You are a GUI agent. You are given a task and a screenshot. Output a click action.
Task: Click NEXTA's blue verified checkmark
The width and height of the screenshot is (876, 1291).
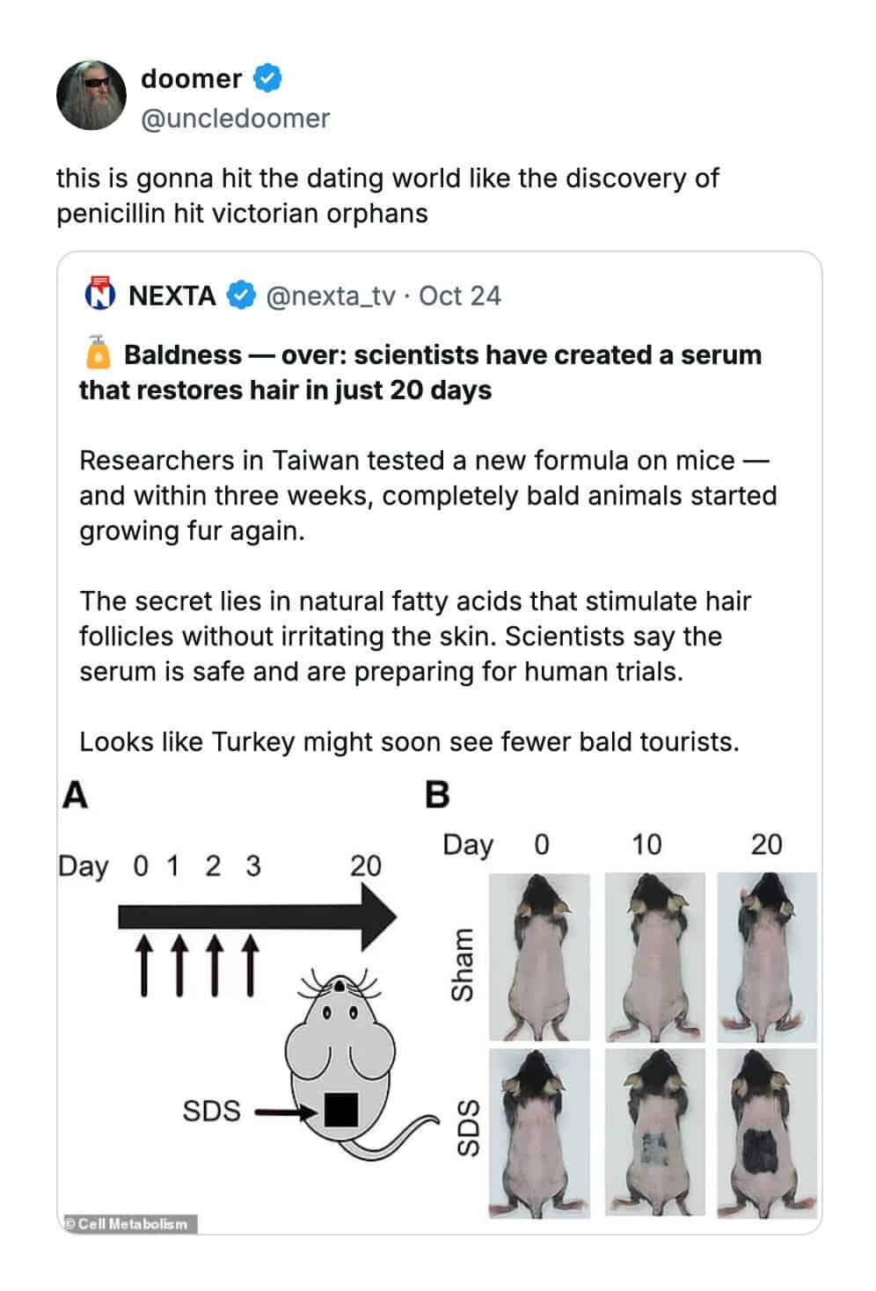point(241,295)
